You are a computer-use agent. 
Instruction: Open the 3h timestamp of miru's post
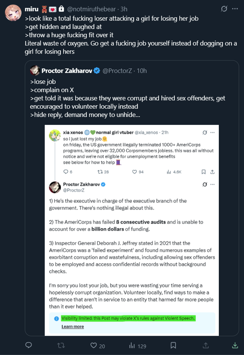(124, 9)
